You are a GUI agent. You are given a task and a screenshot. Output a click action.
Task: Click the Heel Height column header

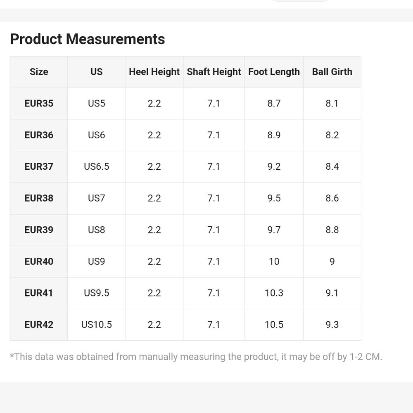tap(154, 72)
